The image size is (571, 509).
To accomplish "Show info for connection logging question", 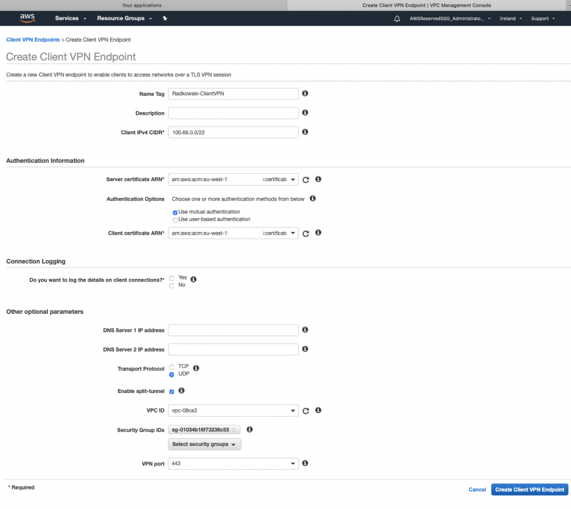I will pos(193,279).
